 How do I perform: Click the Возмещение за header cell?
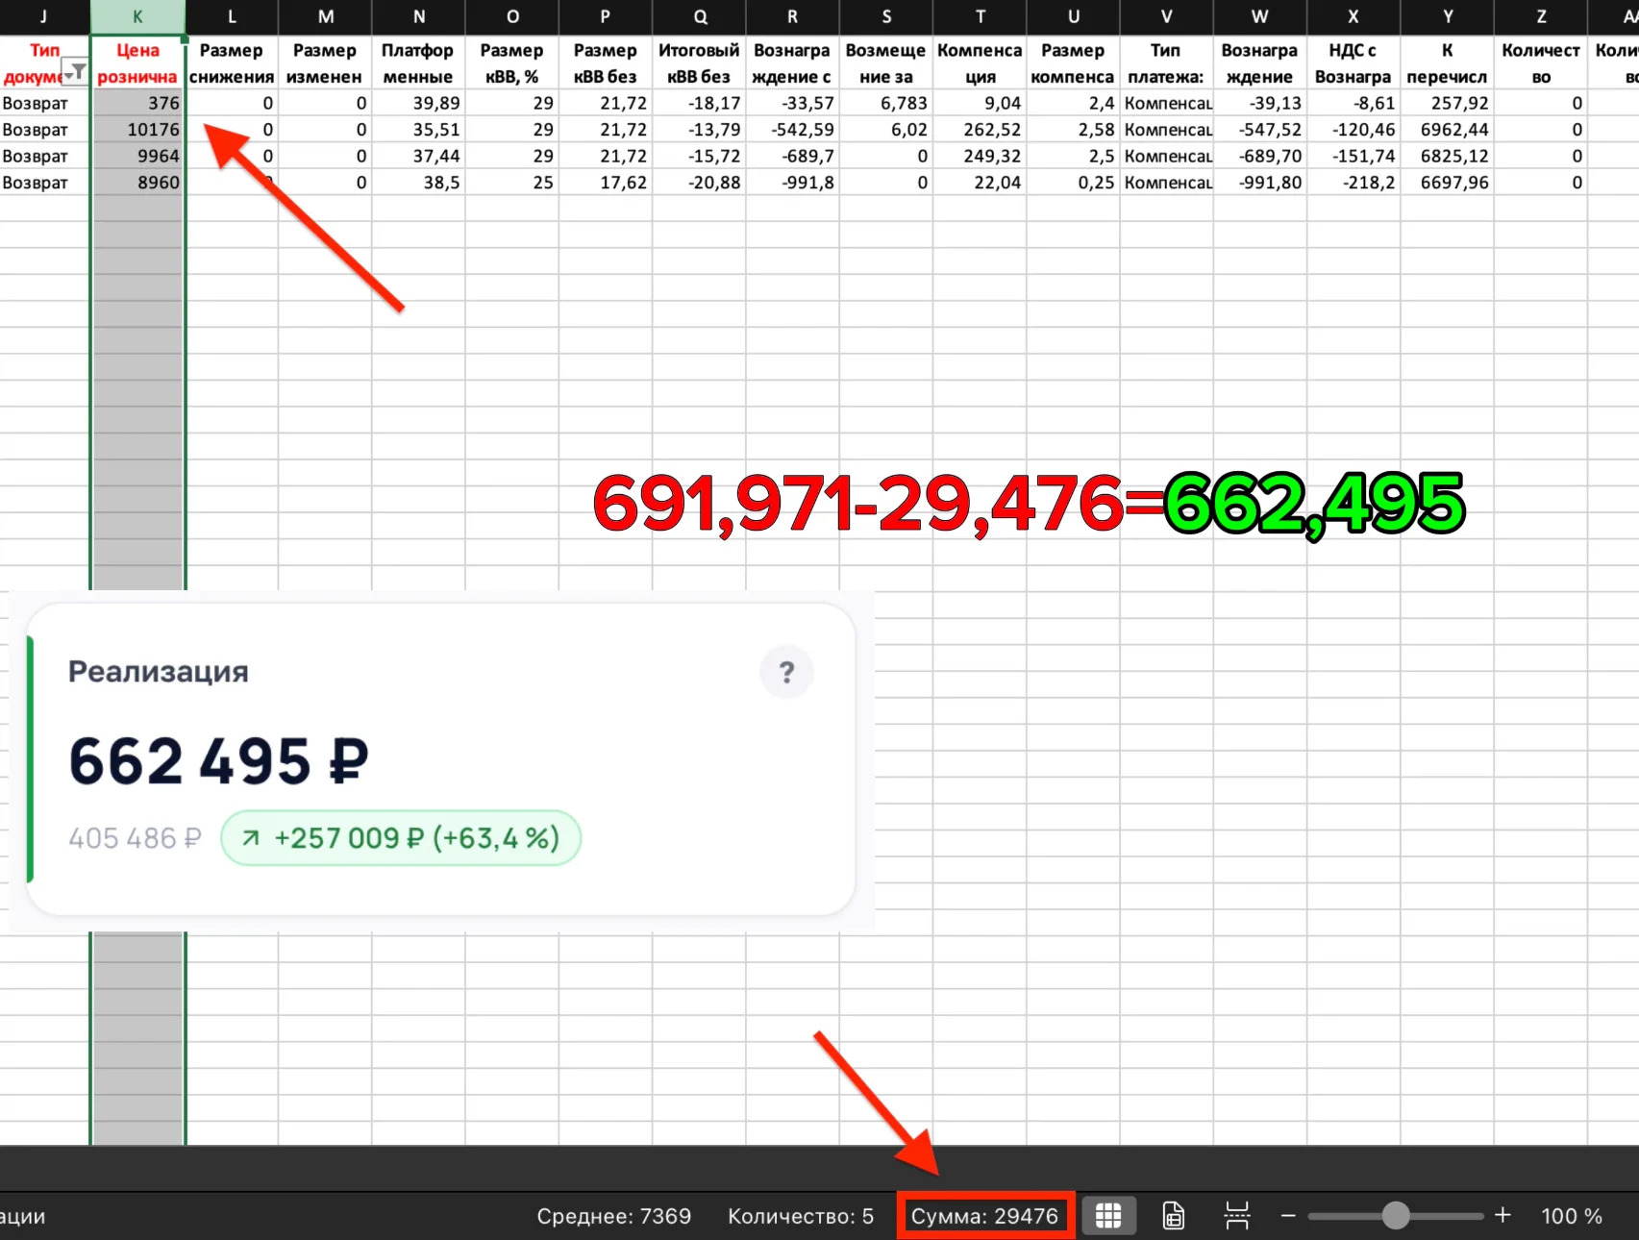[x=885, y=63]
